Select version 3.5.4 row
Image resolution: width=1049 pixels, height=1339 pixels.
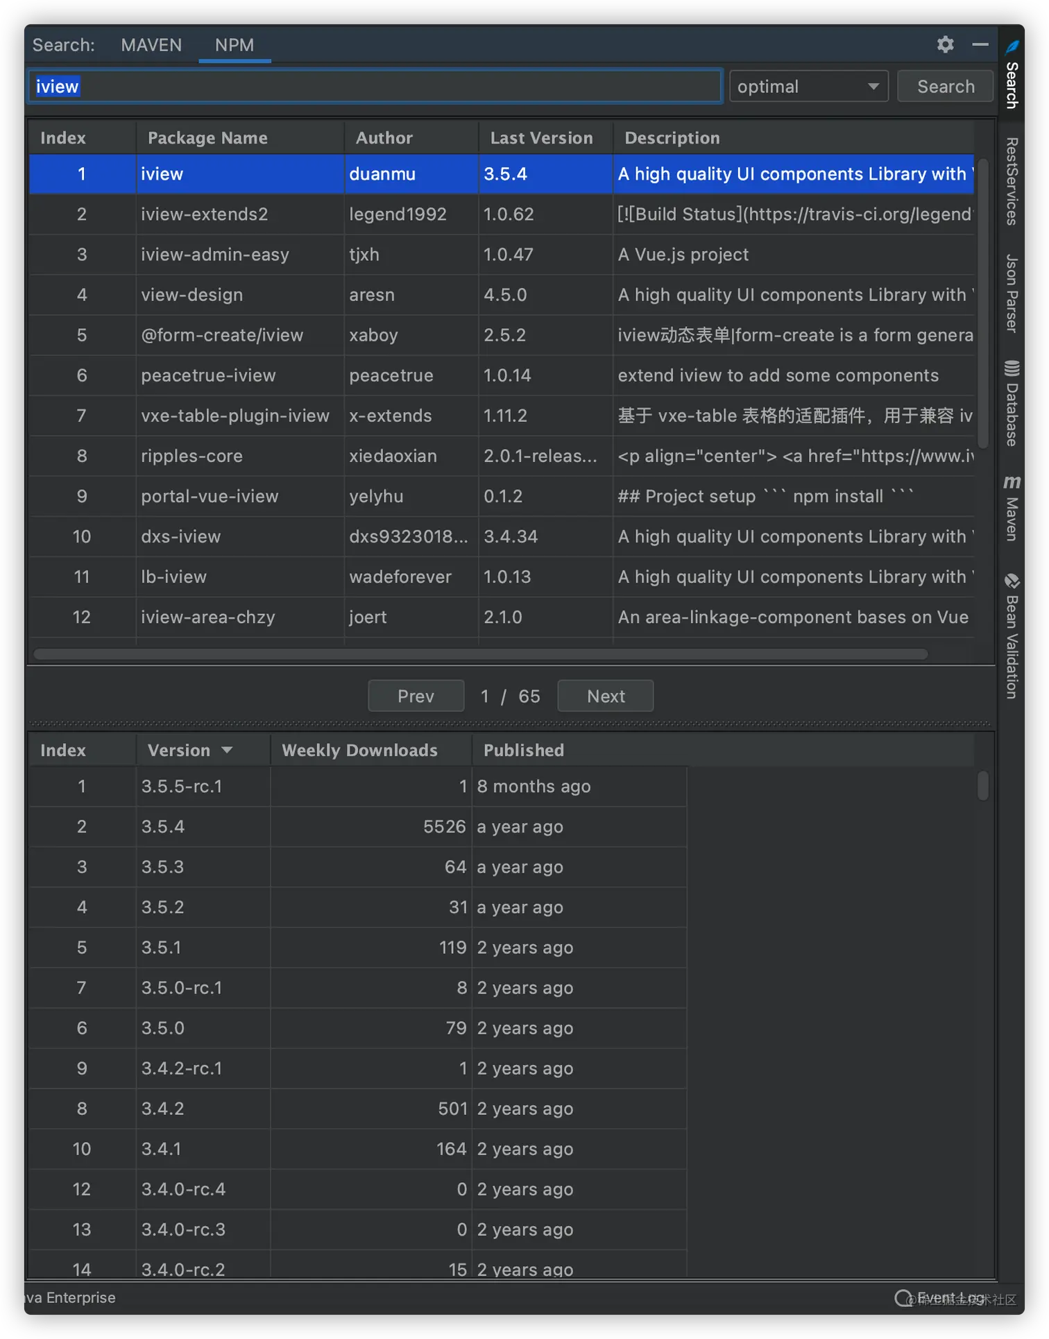357,826
